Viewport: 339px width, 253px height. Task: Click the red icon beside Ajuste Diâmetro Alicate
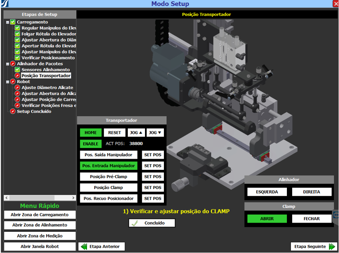[17, 88]
